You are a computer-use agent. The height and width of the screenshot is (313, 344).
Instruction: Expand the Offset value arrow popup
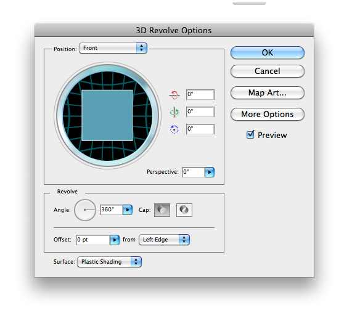coord(115,240)
